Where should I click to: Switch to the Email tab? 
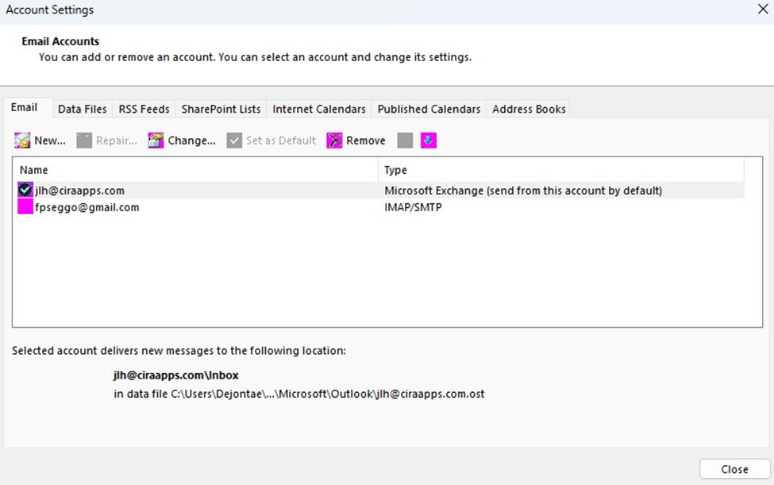click(x=24, y=108)
